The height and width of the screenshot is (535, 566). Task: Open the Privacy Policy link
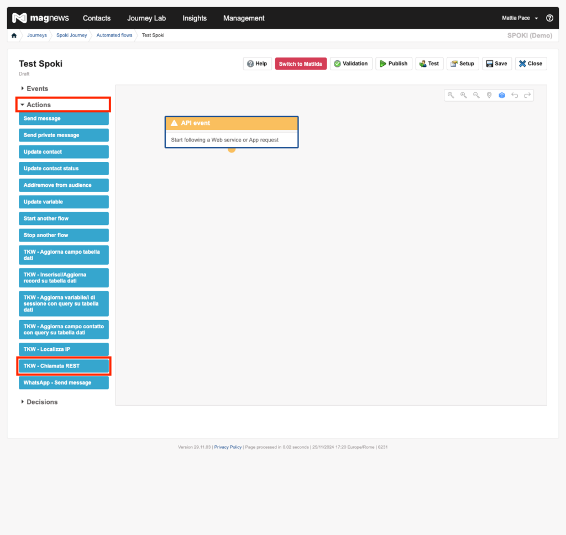tap(228, 447)
